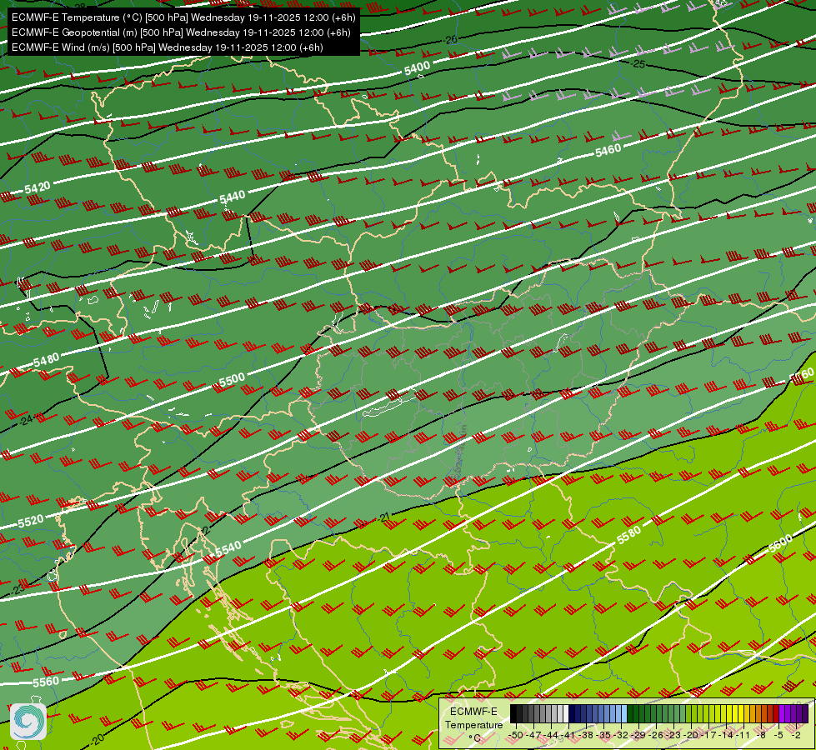Pick the light blue -32 legend swatch
The image size is (816, 750).
pos(624,713)
